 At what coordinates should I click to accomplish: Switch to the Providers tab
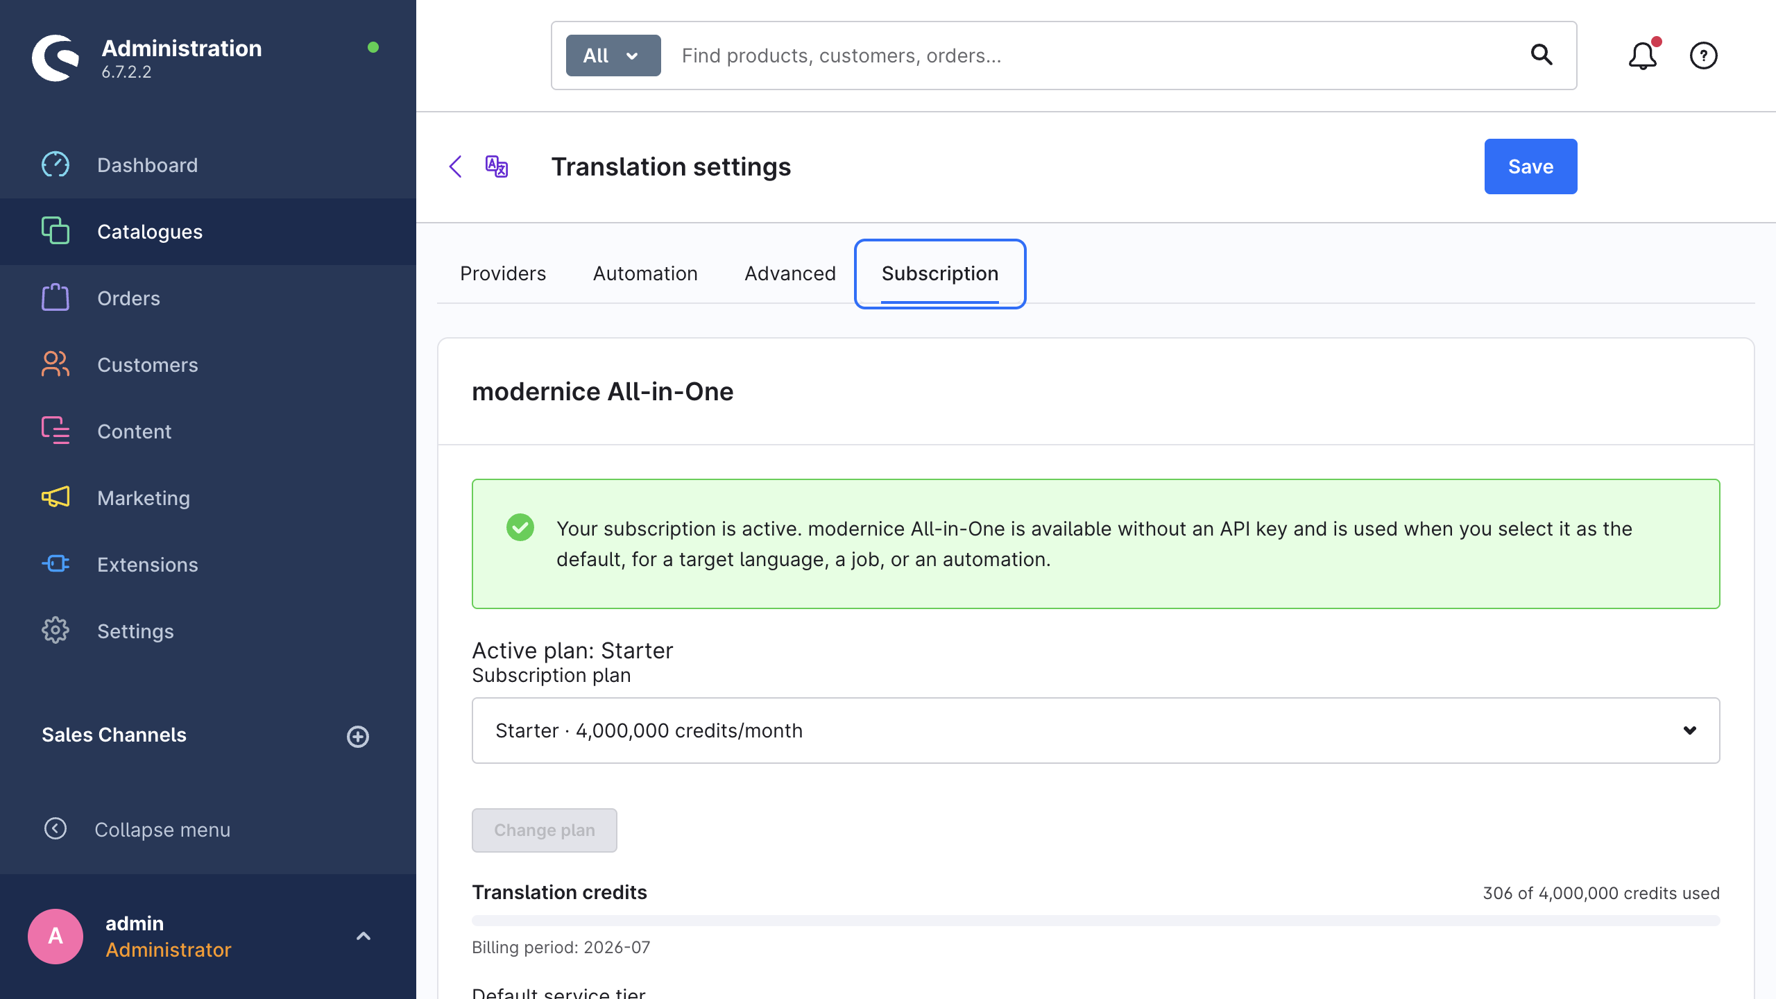(503, 273)
